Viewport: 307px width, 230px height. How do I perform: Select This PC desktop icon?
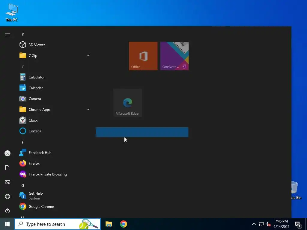click(12, 13)
